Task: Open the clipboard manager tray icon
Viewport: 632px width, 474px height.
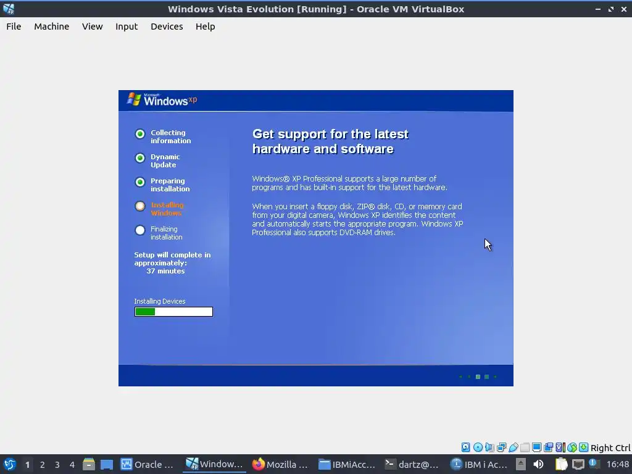Action: point(561,464)
